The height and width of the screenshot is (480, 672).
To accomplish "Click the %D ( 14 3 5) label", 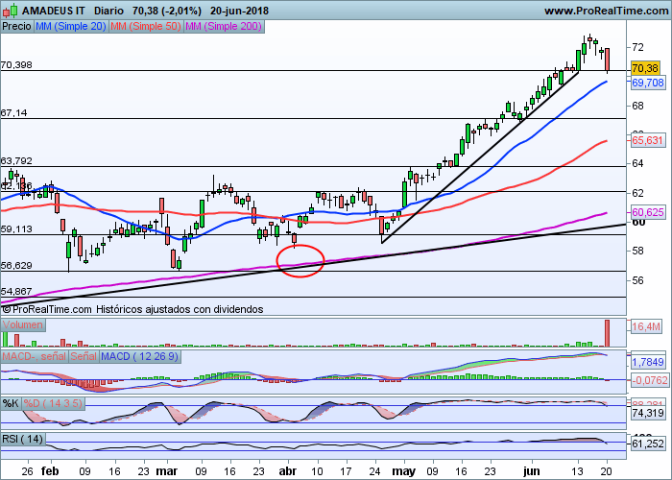I will coord(53,403).
